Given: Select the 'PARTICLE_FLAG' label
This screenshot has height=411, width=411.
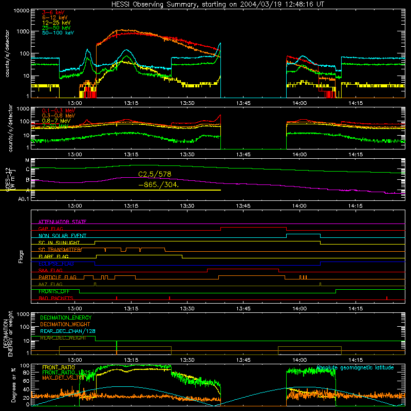Looking at the screenshot, I should [x=58, y=277].
